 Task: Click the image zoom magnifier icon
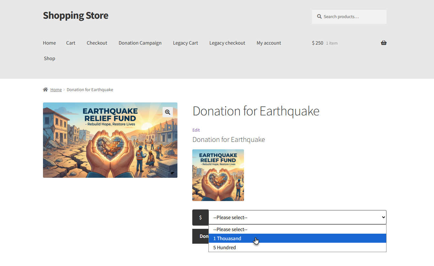167,112
